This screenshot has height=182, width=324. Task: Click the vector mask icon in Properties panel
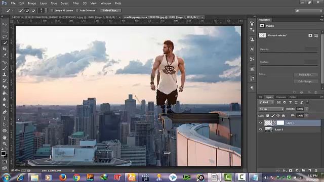point(316,35)
